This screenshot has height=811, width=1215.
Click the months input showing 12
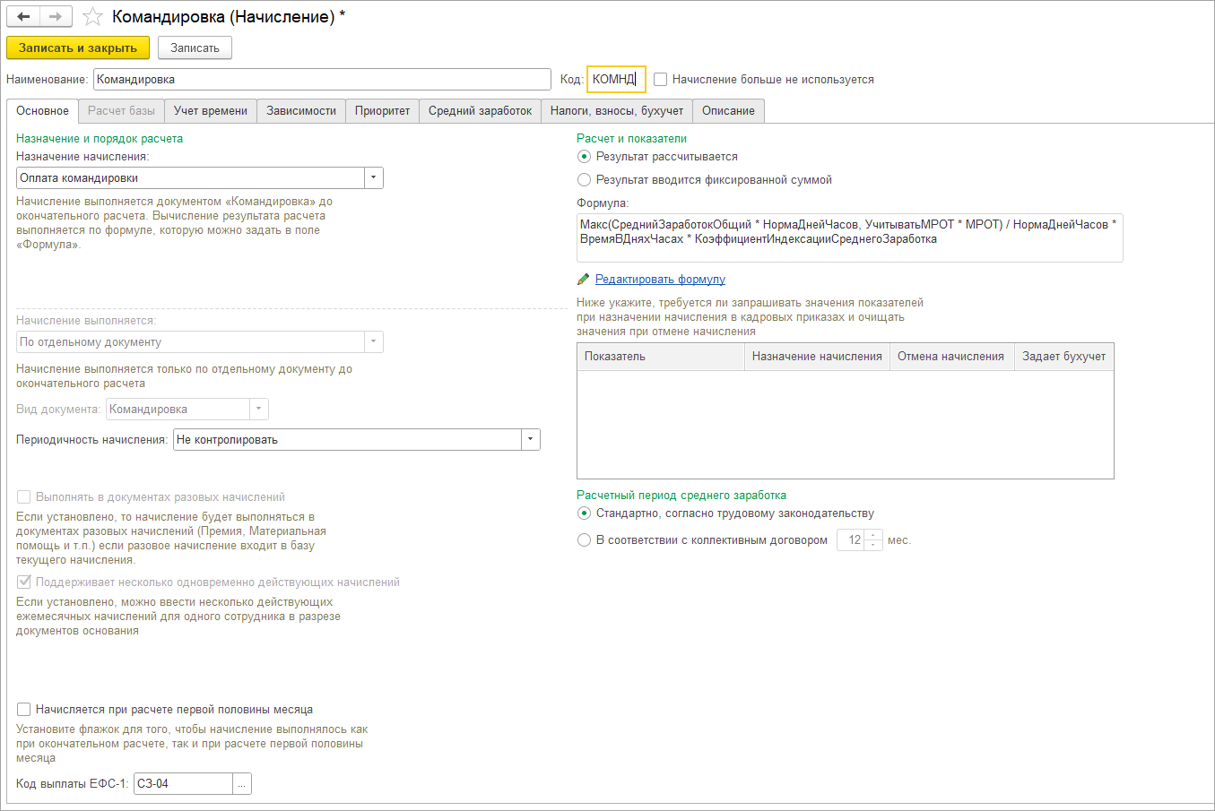coord(851,540)
